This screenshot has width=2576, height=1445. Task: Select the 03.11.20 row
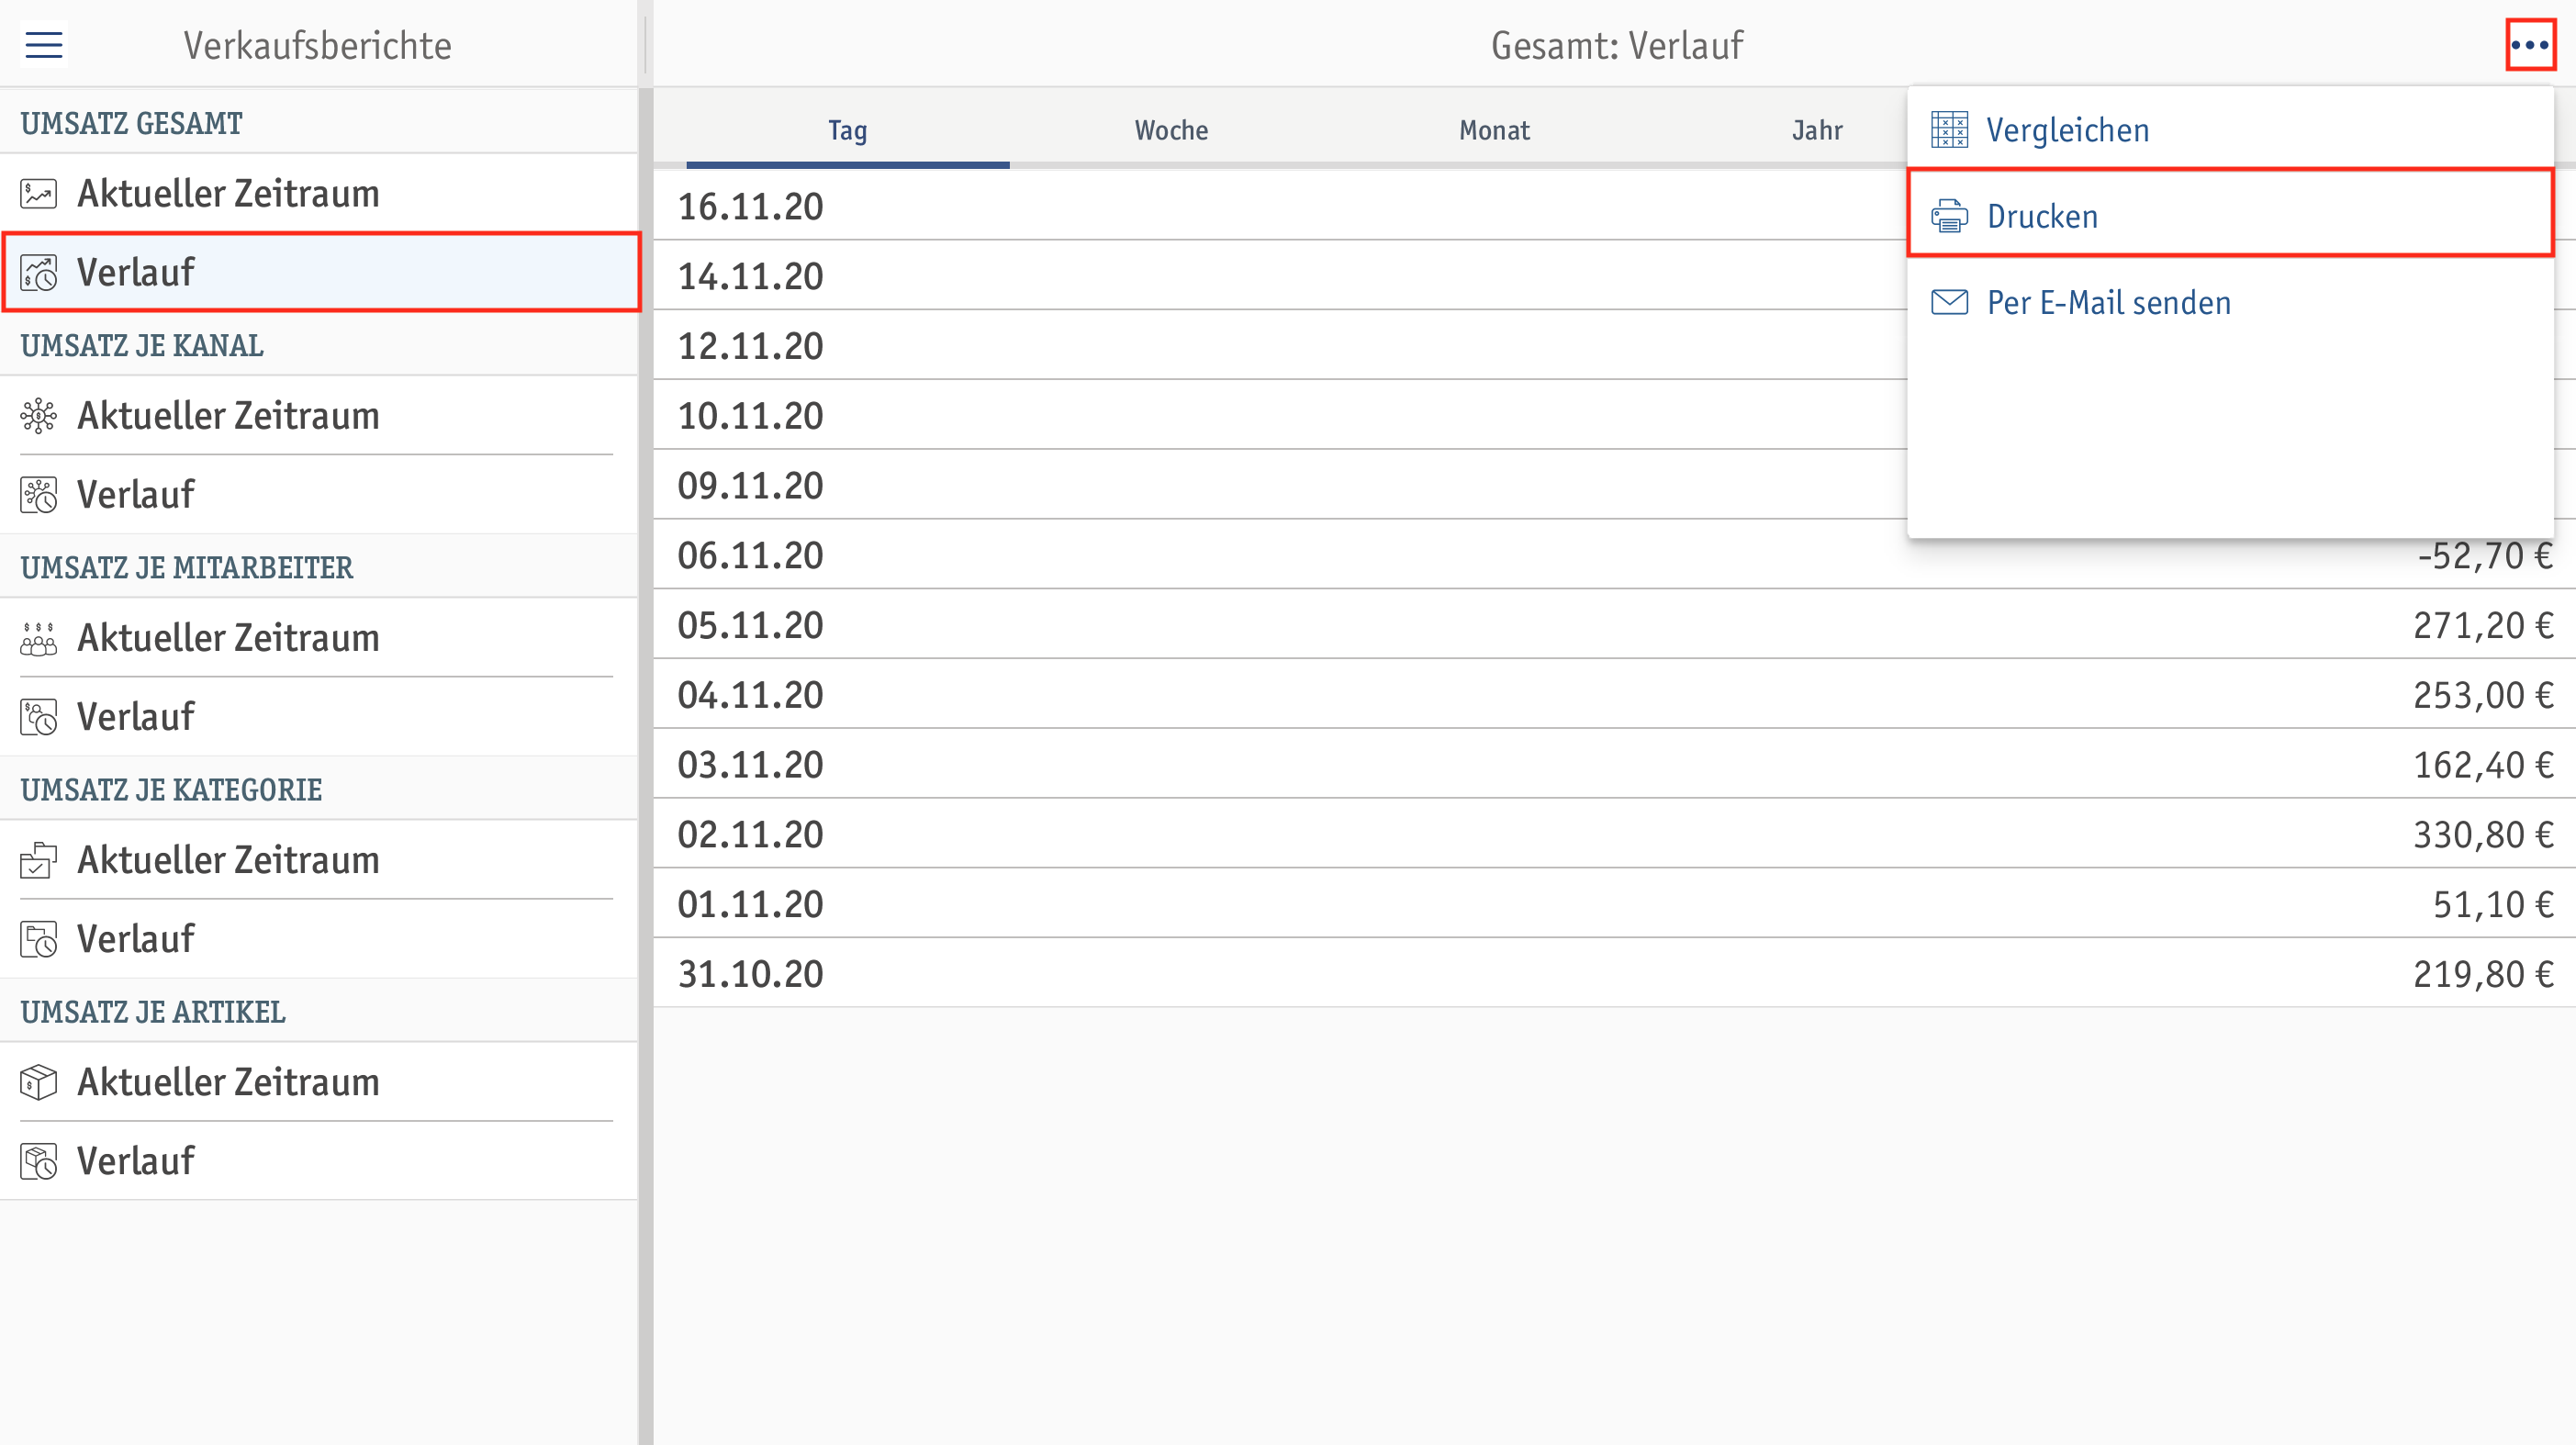click(1614, 765)
